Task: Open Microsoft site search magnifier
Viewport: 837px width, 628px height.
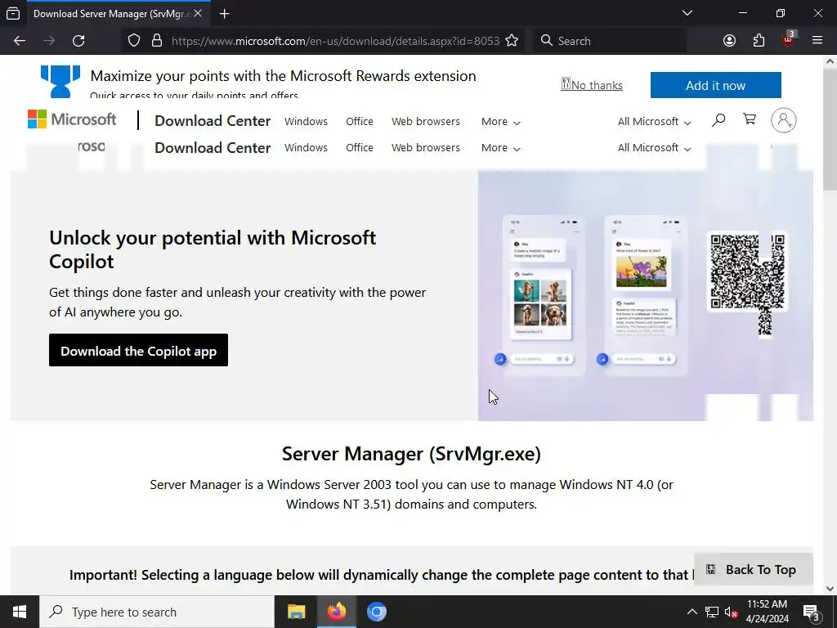Action: click(718, 120)
